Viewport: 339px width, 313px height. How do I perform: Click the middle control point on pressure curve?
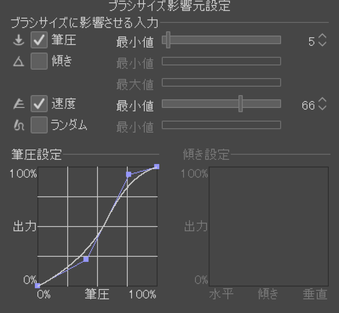tap(86, 259)
